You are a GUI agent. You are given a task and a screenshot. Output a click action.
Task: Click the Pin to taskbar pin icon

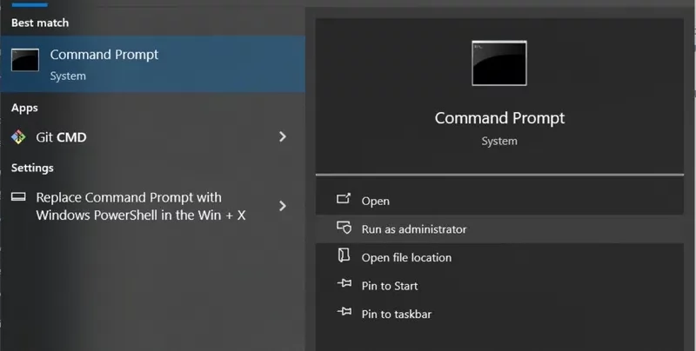(x=345, y=312)
